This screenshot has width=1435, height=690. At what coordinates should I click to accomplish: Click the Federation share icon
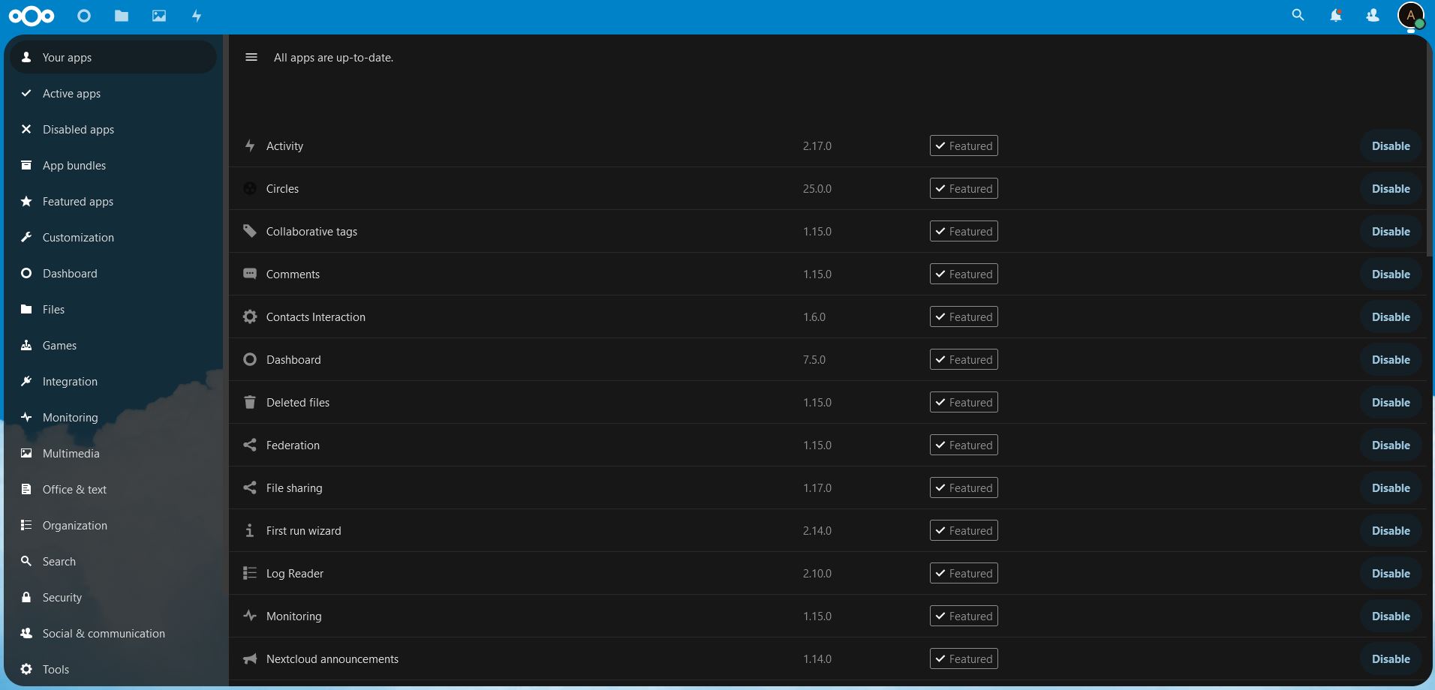(x=250, y=445)
